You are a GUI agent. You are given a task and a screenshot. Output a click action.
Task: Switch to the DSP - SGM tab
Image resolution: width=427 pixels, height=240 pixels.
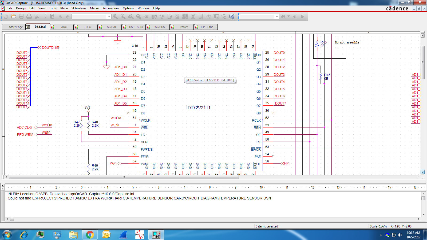click(x=134, y=27)
